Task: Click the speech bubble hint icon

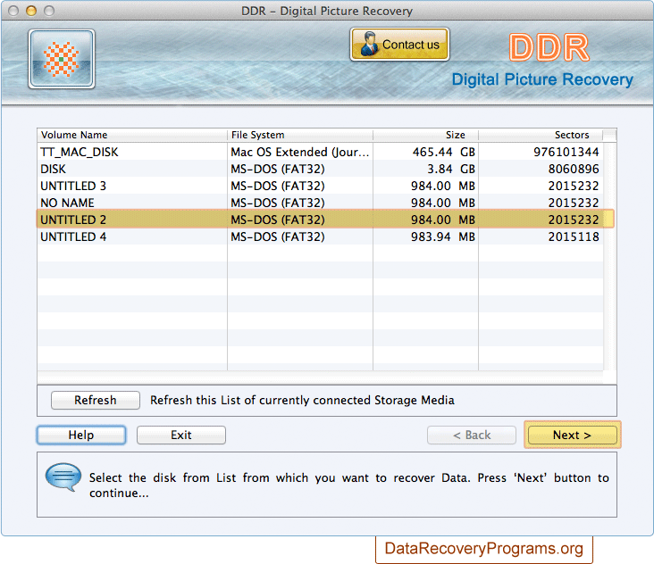Action: [63, 477]
